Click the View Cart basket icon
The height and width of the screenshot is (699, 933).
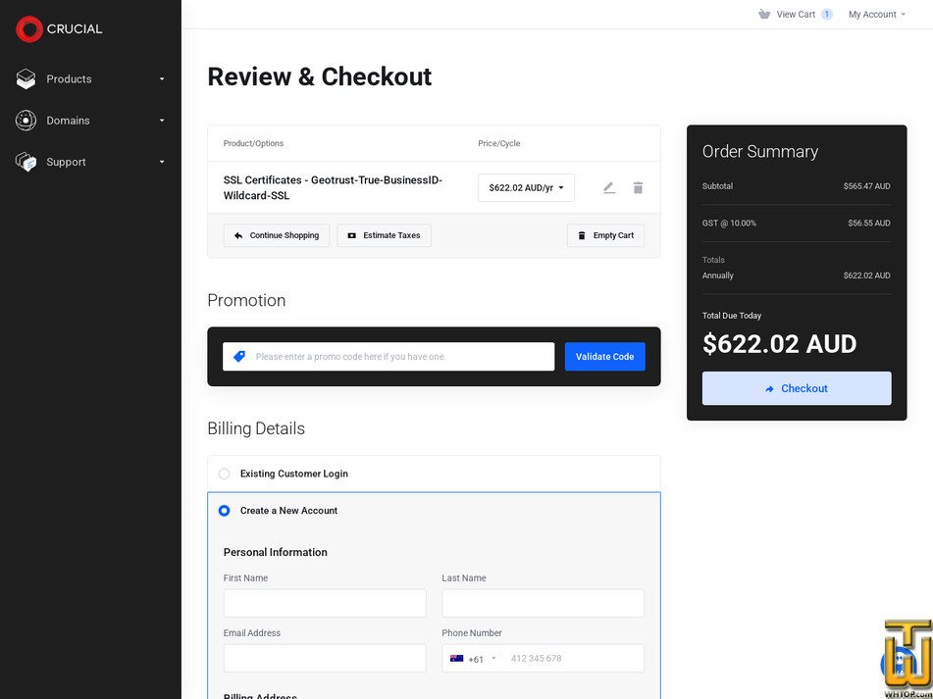[x=764, y=15]
